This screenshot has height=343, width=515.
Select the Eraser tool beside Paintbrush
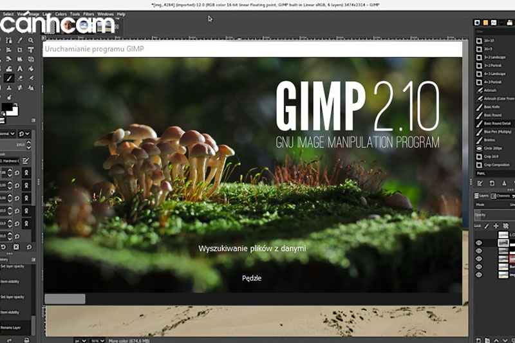tap(20, 79)
